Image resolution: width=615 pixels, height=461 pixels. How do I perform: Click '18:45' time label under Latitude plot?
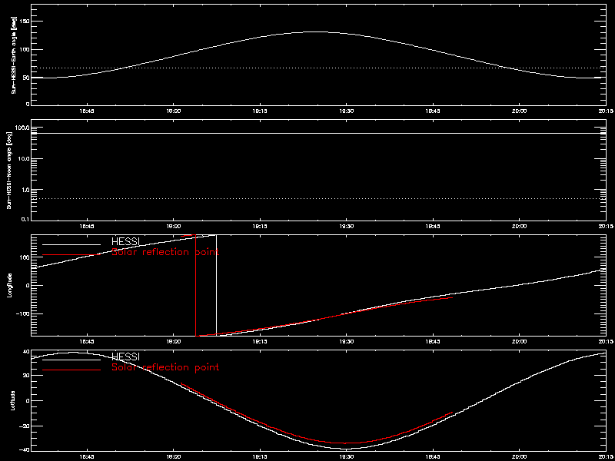[x=87, y=457]
